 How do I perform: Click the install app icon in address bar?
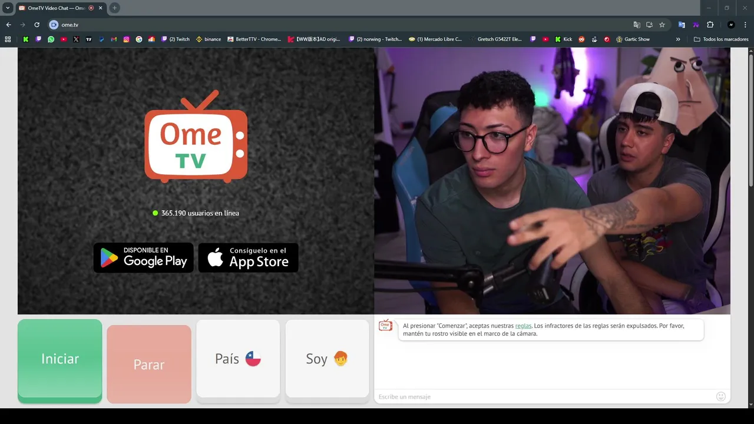point(649,25)
